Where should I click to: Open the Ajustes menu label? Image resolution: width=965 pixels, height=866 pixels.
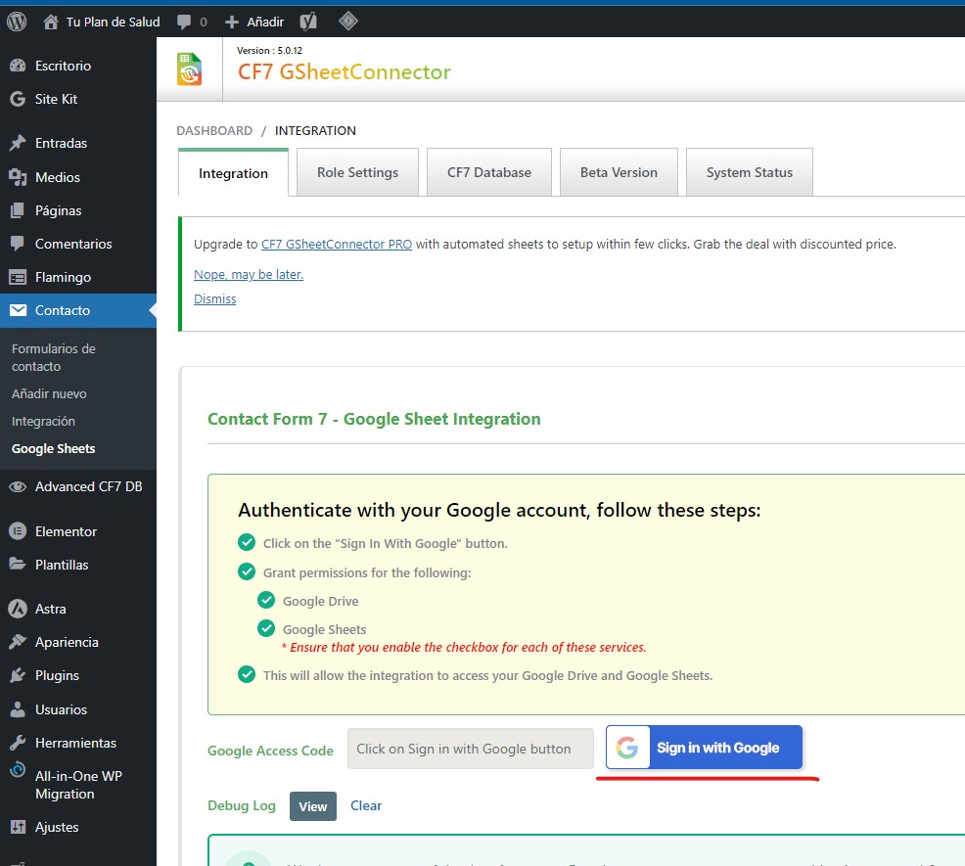point(57,828)
